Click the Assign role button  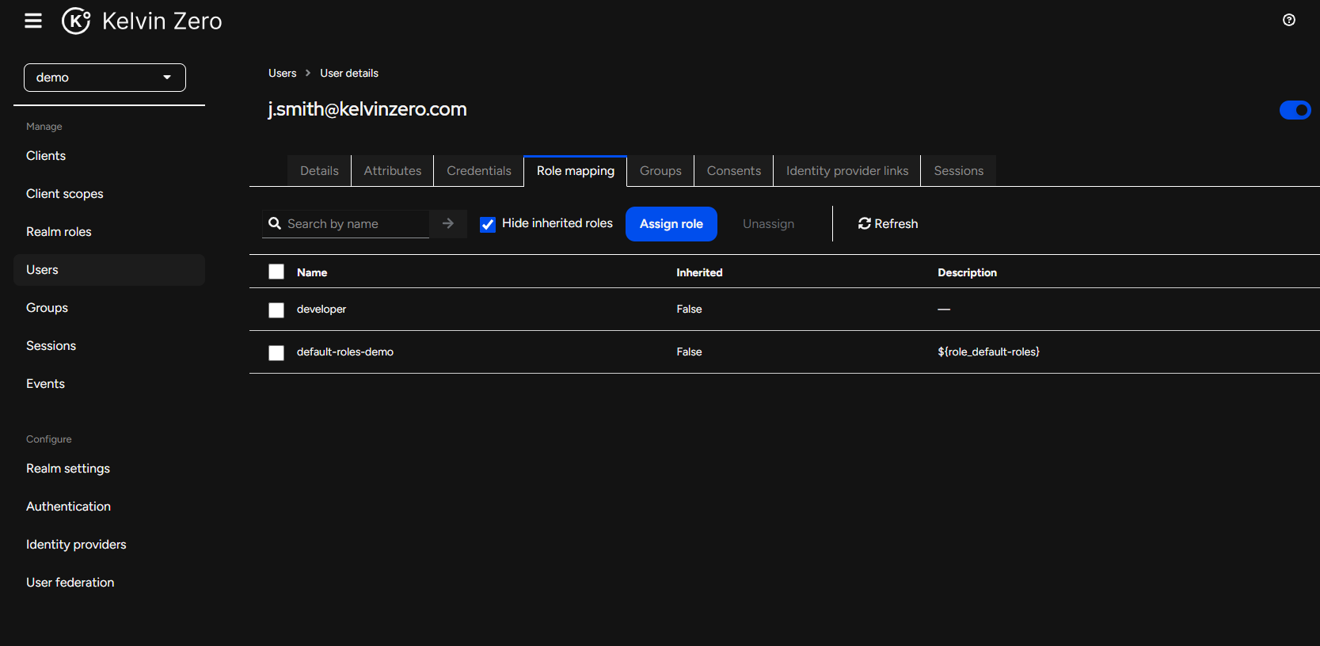[x=671, y=224]
